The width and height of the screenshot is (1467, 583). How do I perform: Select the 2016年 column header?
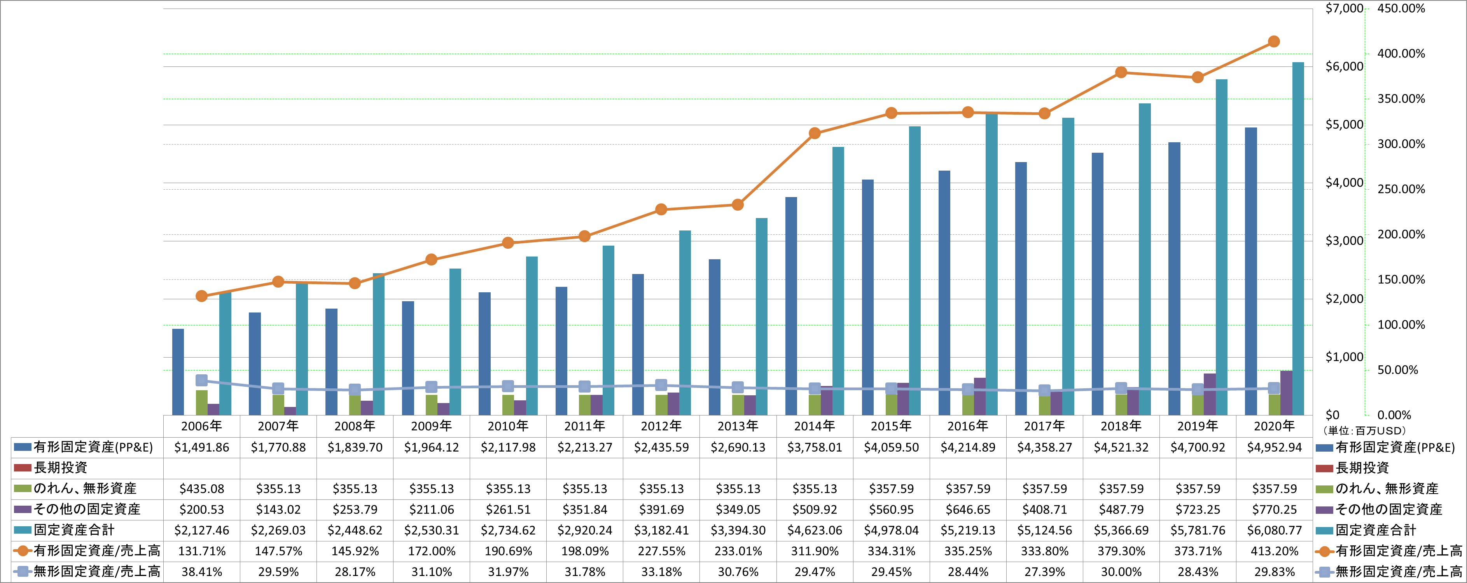tap(968, 426)
